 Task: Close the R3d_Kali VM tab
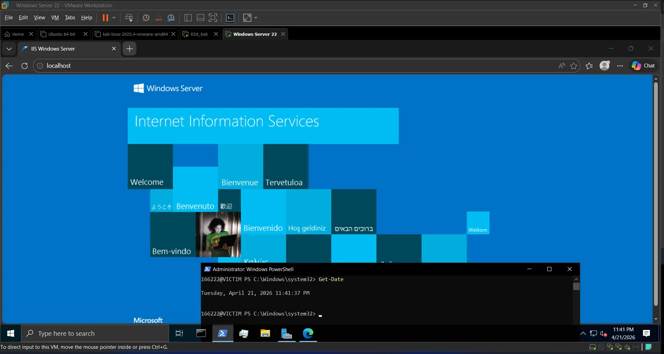tap(216, 34)
